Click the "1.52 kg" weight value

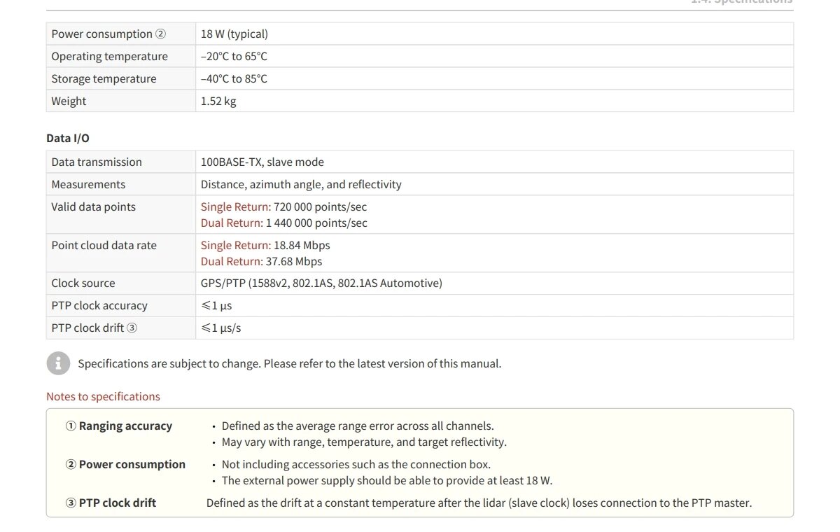coord(218,101)
